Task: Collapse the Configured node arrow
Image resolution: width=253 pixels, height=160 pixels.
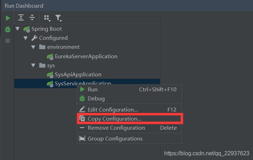Action: click(26, 38)
